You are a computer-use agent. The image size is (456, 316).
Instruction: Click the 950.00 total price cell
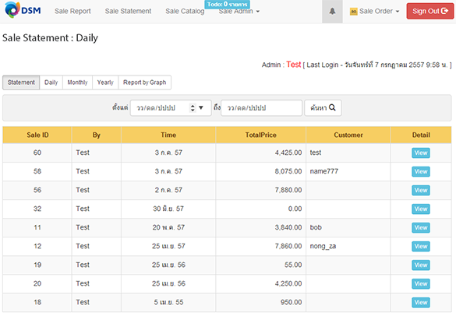click(261, 302)
